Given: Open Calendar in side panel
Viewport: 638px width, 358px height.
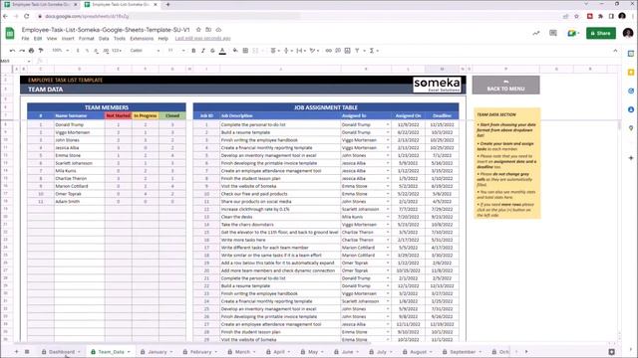Looking at the screenshot, I should (x=631, y=54).
